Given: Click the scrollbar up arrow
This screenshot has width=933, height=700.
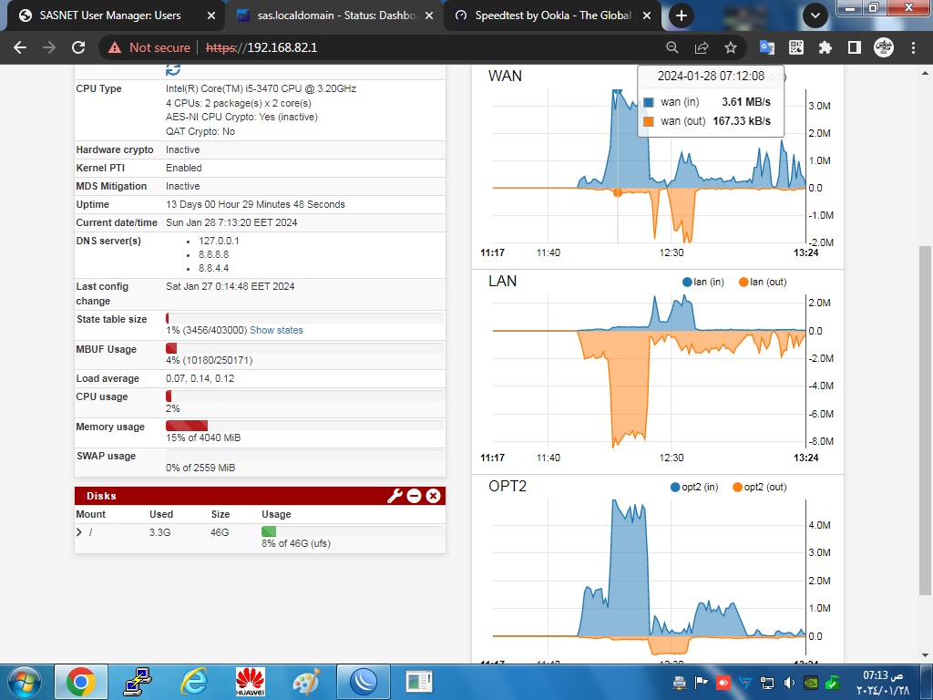Looking at the screenshot, I should (925, 73).
